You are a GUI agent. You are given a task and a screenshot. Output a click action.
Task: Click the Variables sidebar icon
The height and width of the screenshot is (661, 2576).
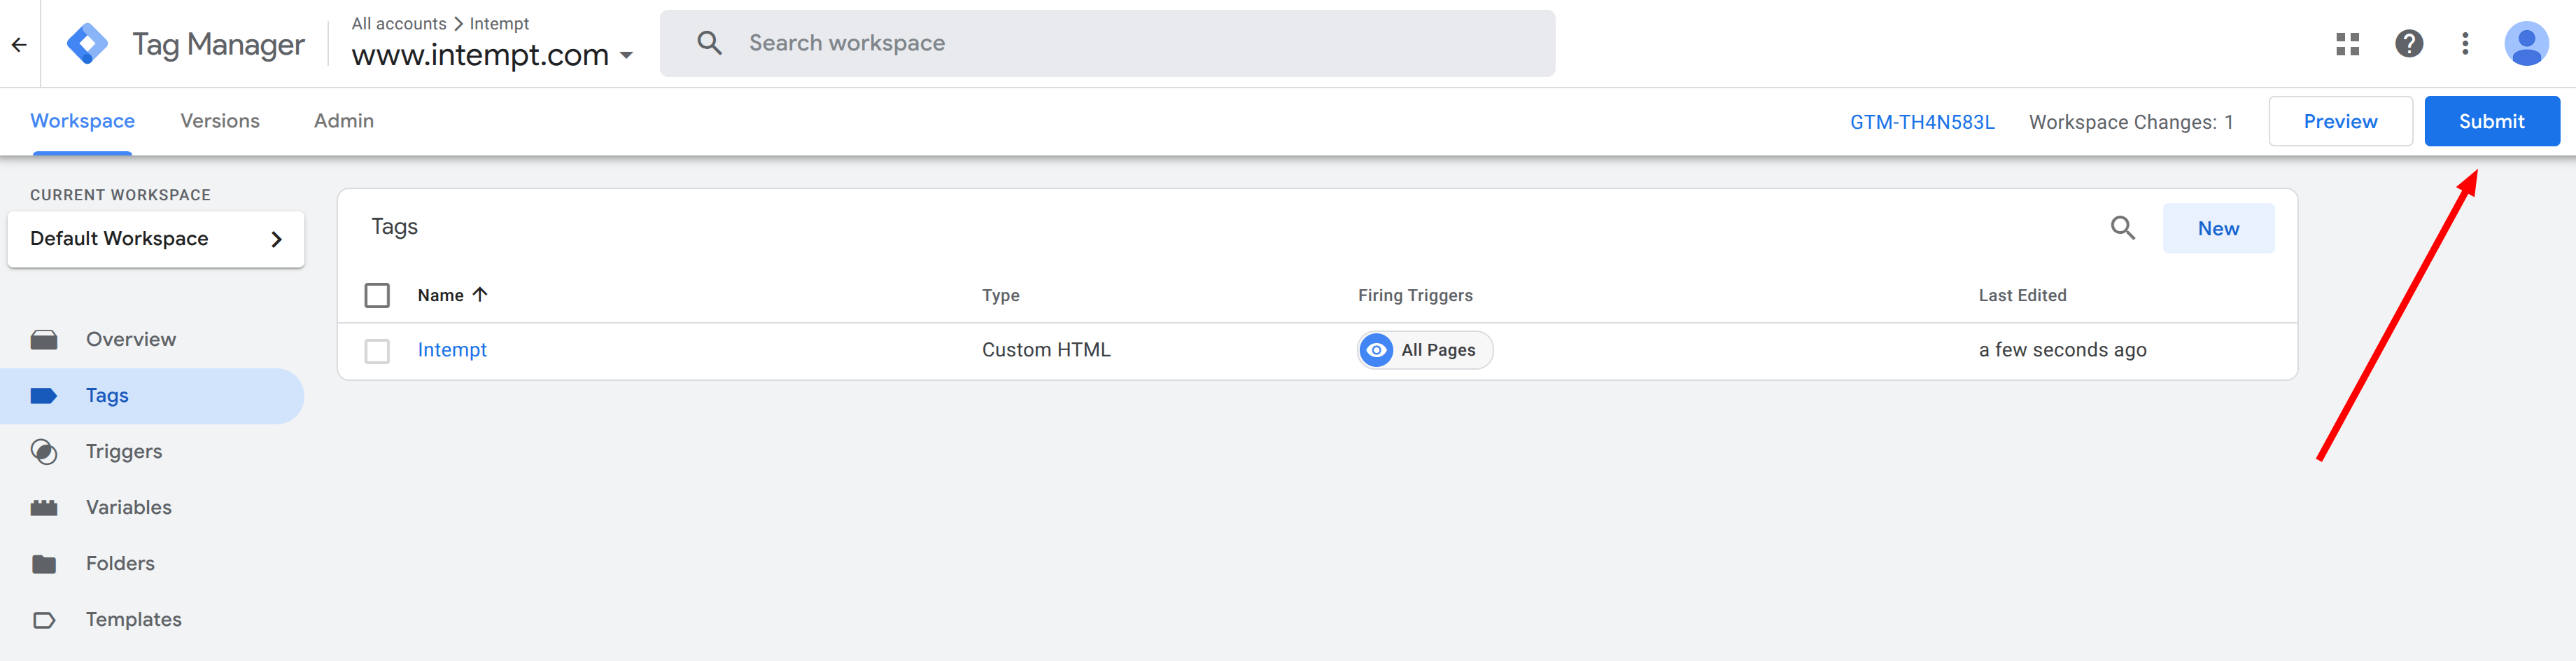(x=44, y=507)
